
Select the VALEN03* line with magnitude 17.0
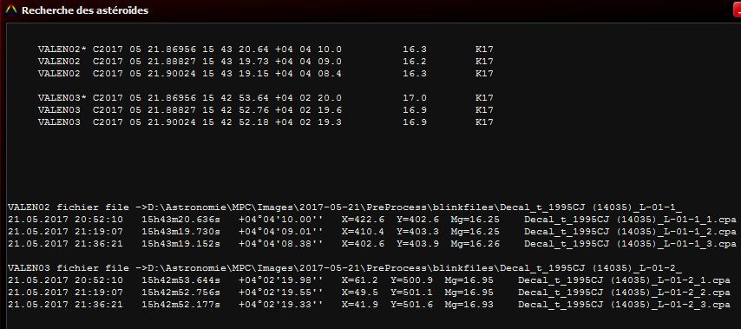point(266,98)
